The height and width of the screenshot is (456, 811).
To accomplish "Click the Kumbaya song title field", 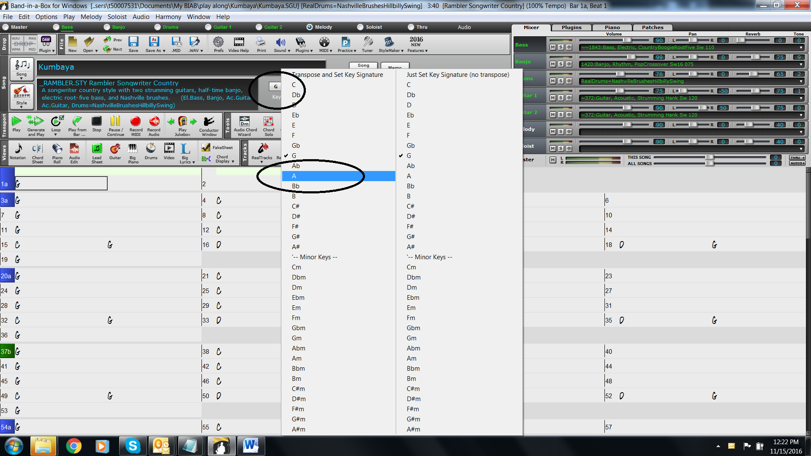I will [x=181, y=67].
